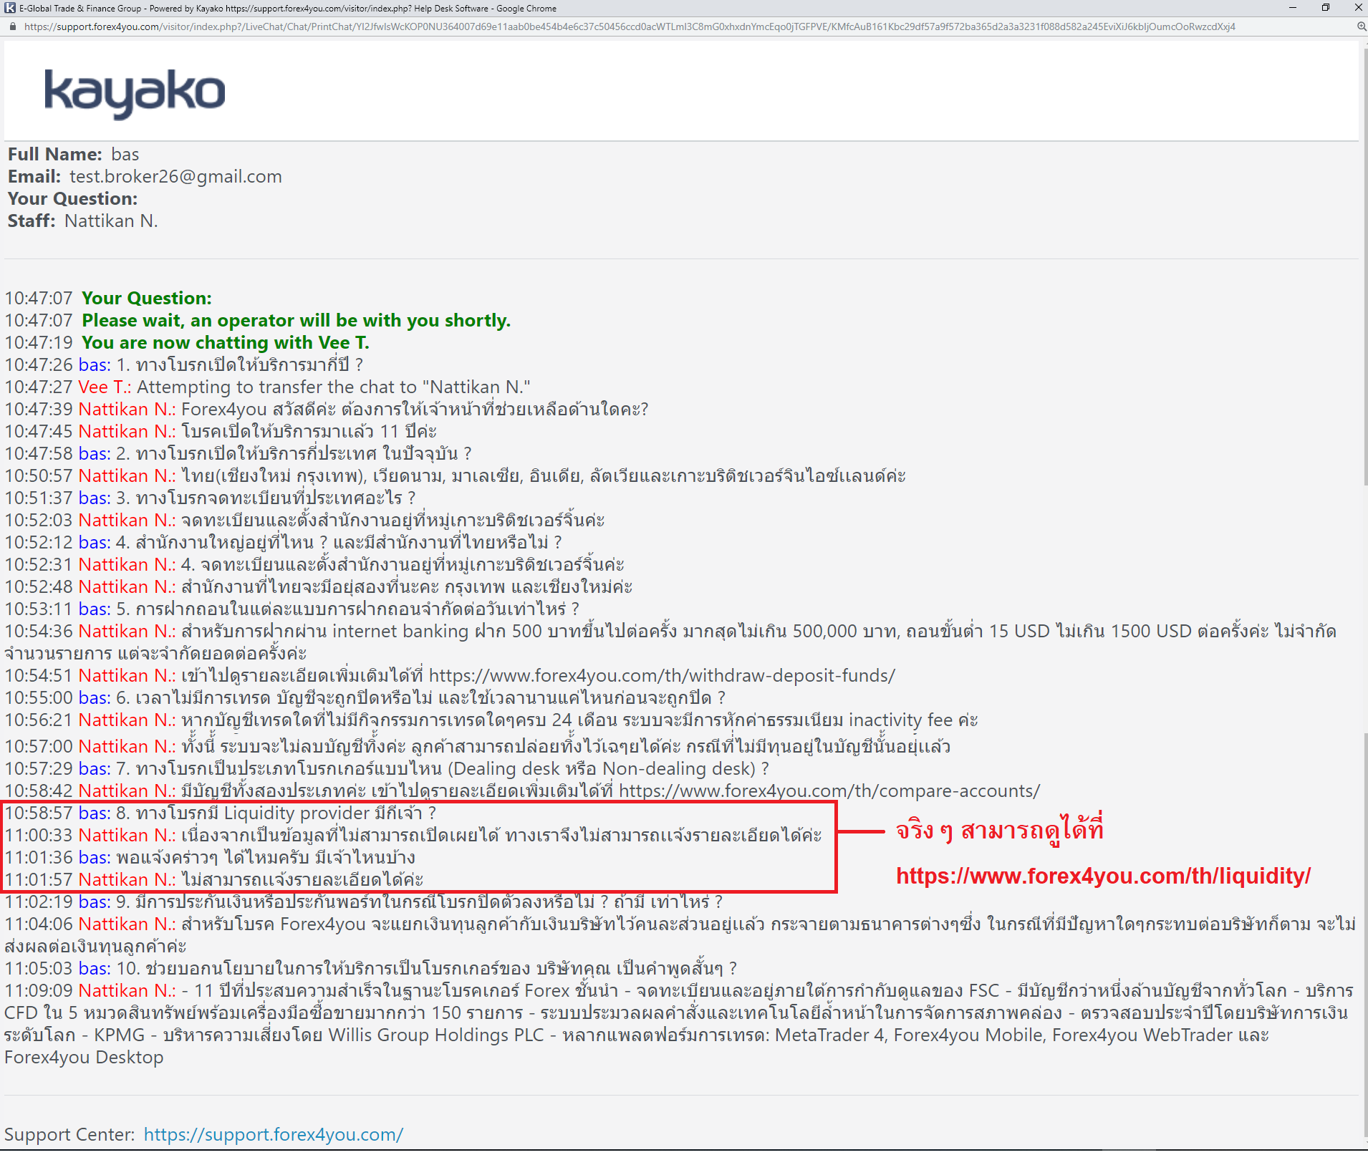Maximize the Chrome chat window
The height and width of the screenshot is (1160, 1368).
pos(1325,8)
